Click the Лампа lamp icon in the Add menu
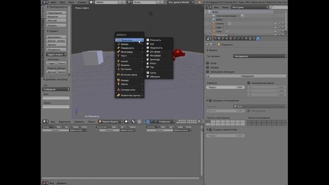The height and width of the screenshot is (185, 329). pos(118,84)
